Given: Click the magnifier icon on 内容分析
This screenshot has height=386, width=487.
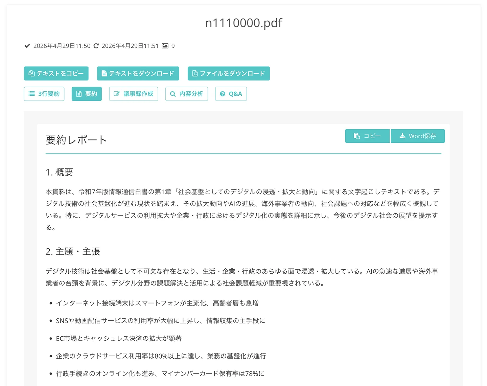Looking at the screenshot, I should tap(172, 94).
